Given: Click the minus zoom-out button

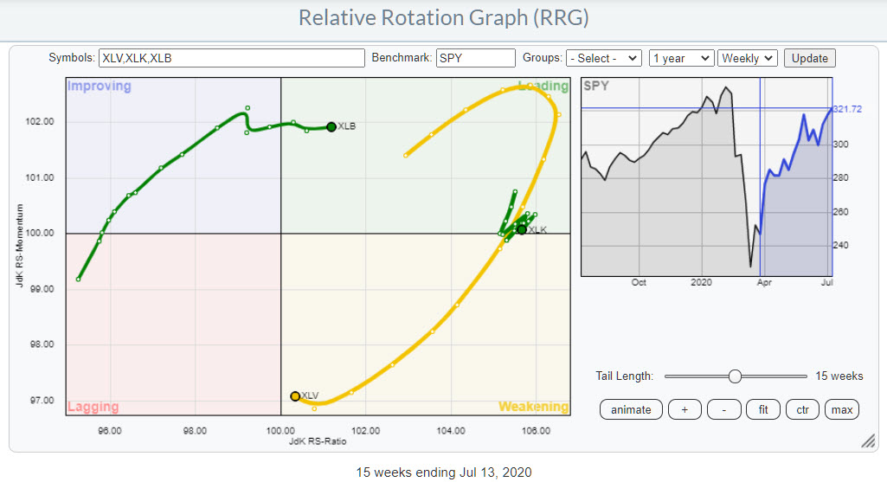Looking at the screenshot, I should [x=723, y=409].
